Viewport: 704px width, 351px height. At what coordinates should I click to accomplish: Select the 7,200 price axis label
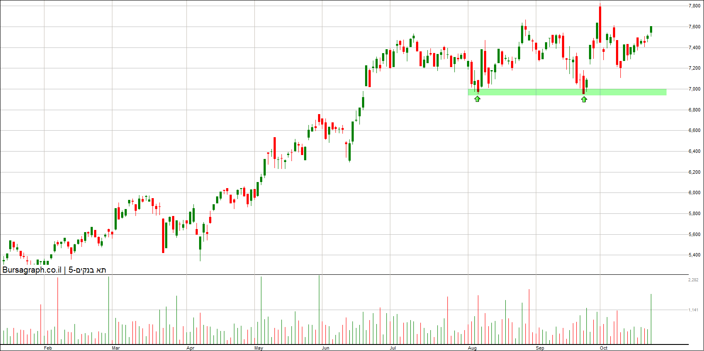pyautogui.click(x=694, y=68)
